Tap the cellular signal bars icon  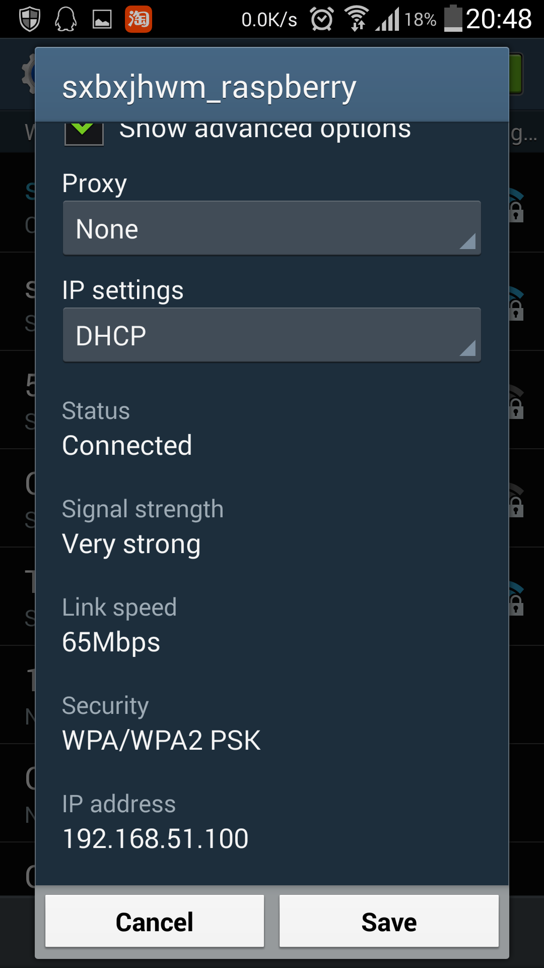click(387, 19)
